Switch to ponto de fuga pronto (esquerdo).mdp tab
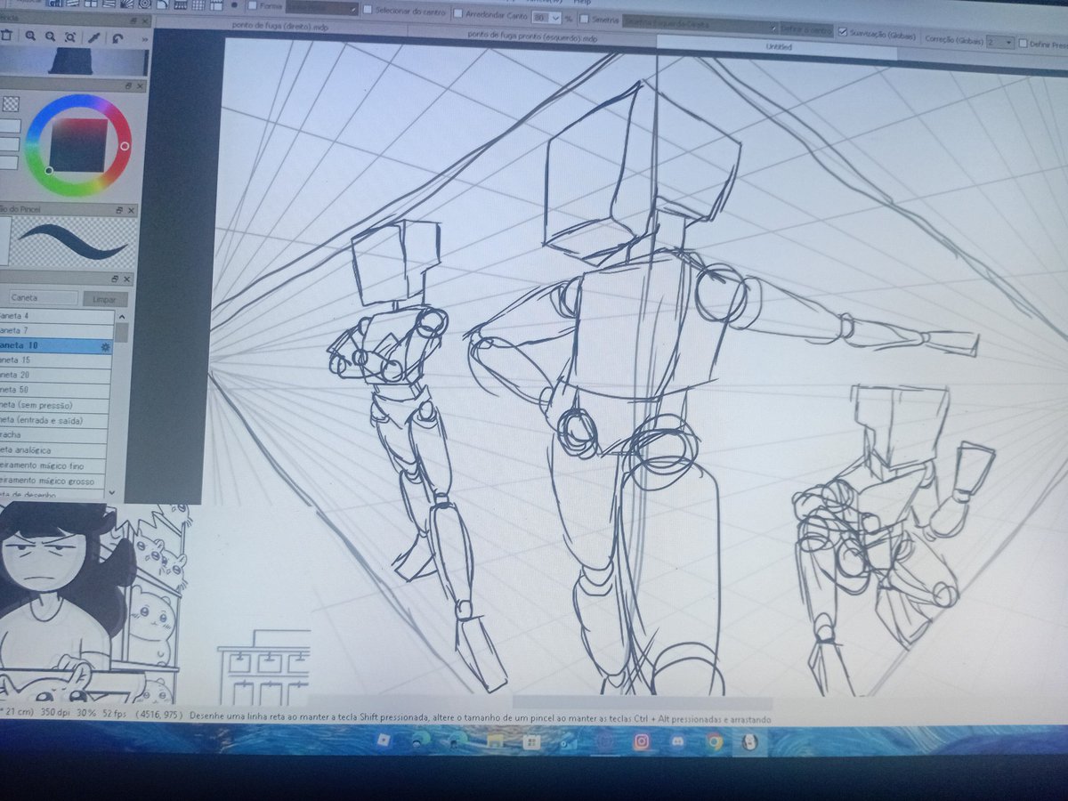Viewport: 1068px width, 801px height. [534, 37]
